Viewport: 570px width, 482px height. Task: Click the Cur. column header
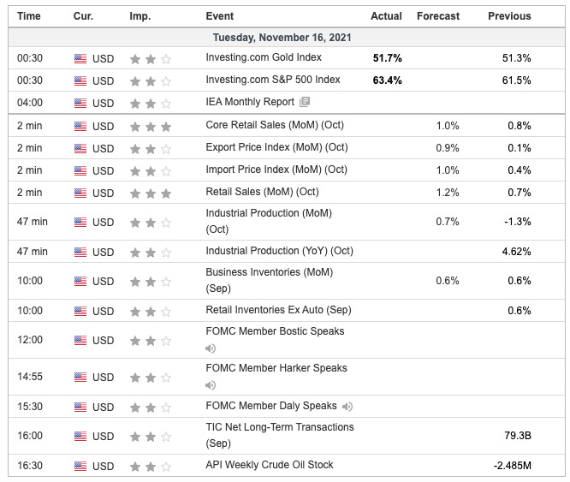pos(83,16)
